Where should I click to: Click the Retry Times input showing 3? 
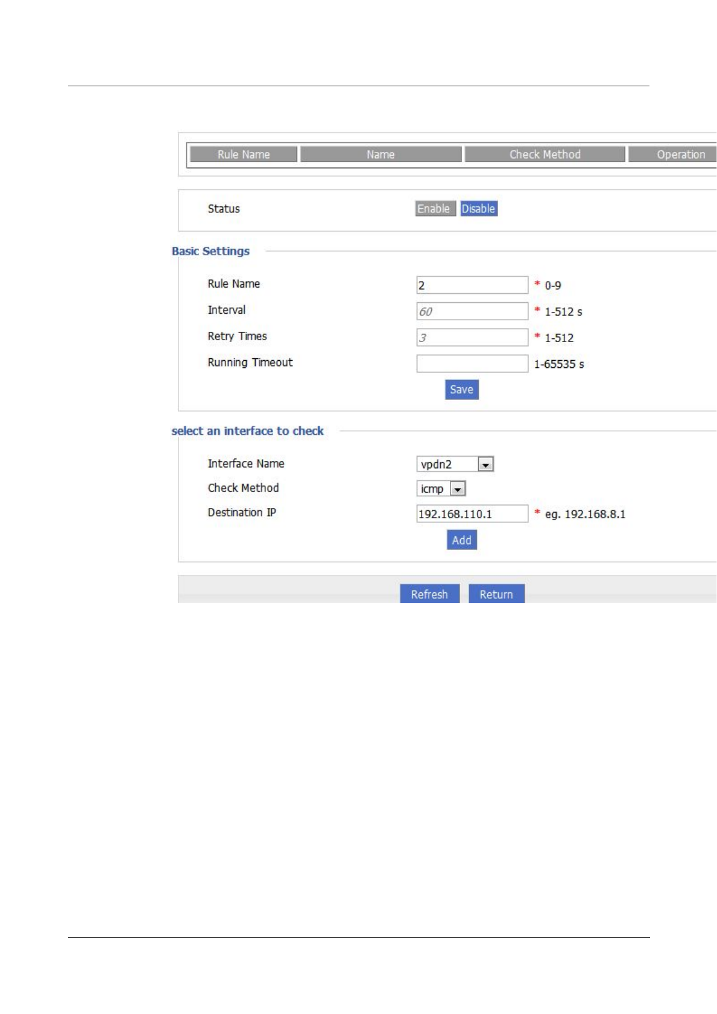472,338
